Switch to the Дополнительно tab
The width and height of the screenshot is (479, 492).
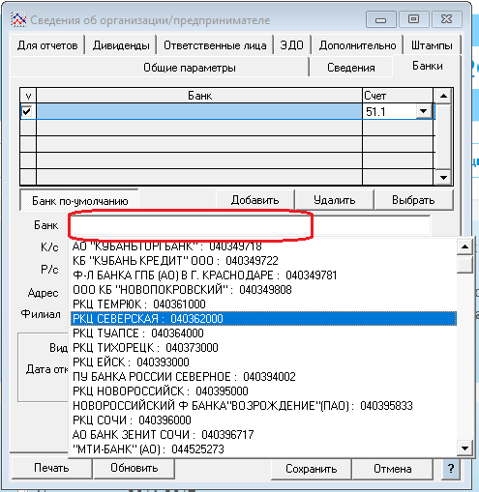357,45
